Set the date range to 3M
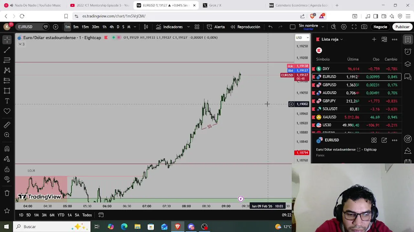 click(44, 215)
